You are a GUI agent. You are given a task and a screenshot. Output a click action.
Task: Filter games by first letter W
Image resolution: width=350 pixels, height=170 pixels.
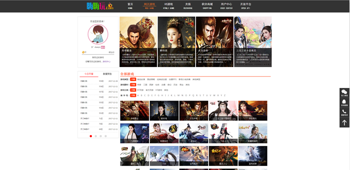(x=214, y=95)
